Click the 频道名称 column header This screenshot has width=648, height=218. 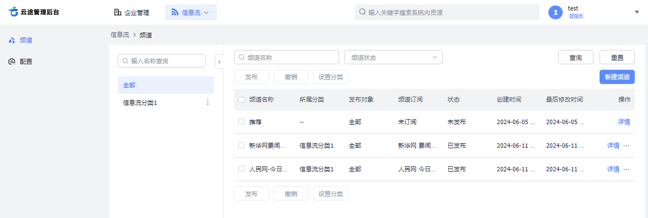tap(262, 99)
